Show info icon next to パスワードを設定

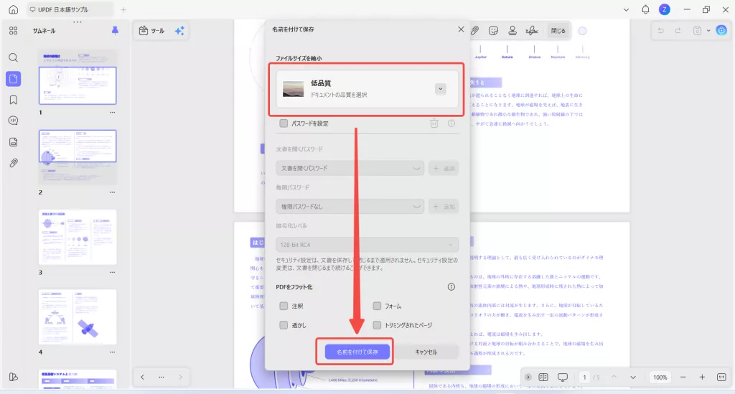pyautogui.click(x=451, y=123)
